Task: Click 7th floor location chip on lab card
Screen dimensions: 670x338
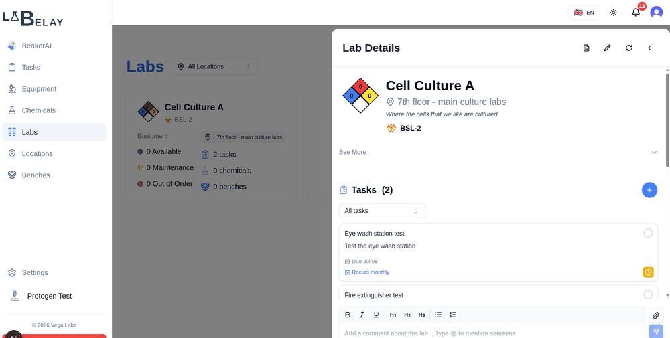Action: pos(243,137)
